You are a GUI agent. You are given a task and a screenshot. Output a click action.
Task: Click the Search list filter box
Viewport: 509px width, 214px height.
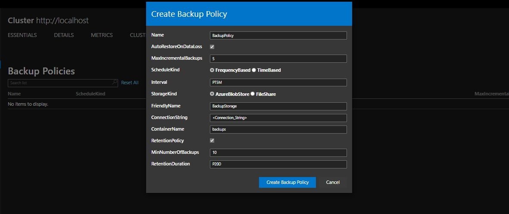point(59,83)
